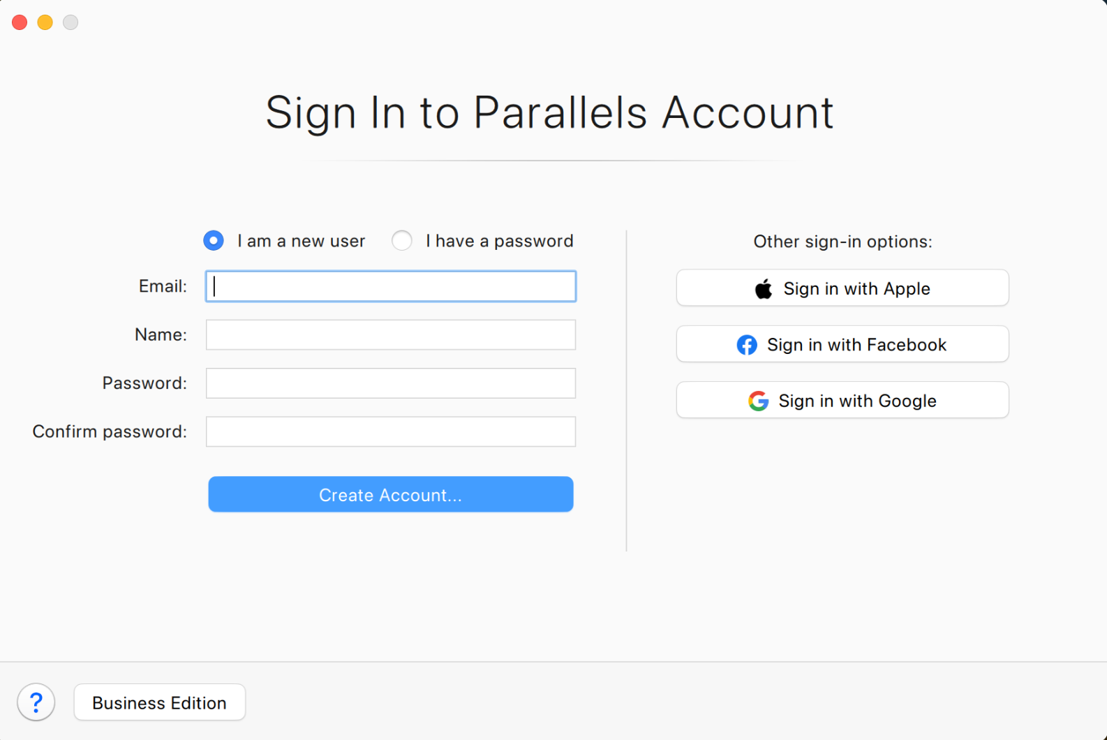The height and width of the screenshot is (740, 1107).
Task: Click the "I have a password" label text
Action: [x=499, y=241]
